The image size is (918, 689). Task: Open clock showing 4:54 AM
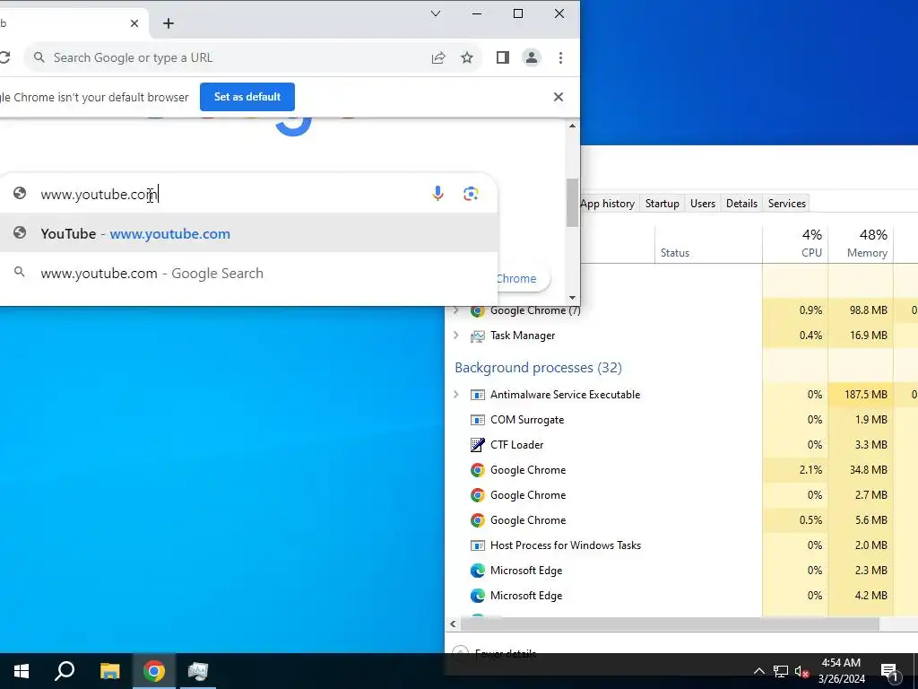click(x=841, y=671)
